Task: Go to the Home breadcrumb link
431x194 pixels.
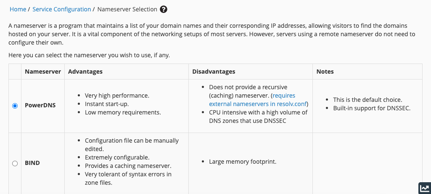Action: pos(17,9)
